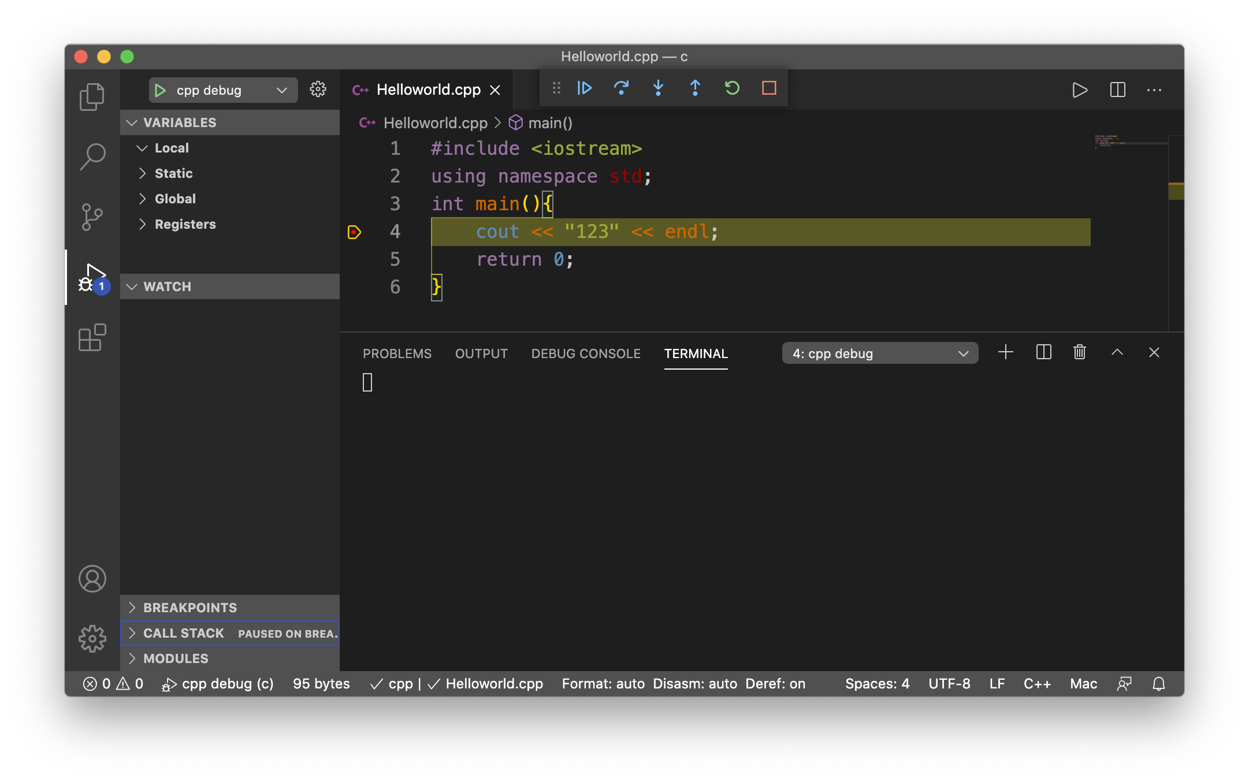Viewport: 1249px width, 782px height.
Task: Toggle Deref: on in status bar
Action: click(x=775, y=684)
